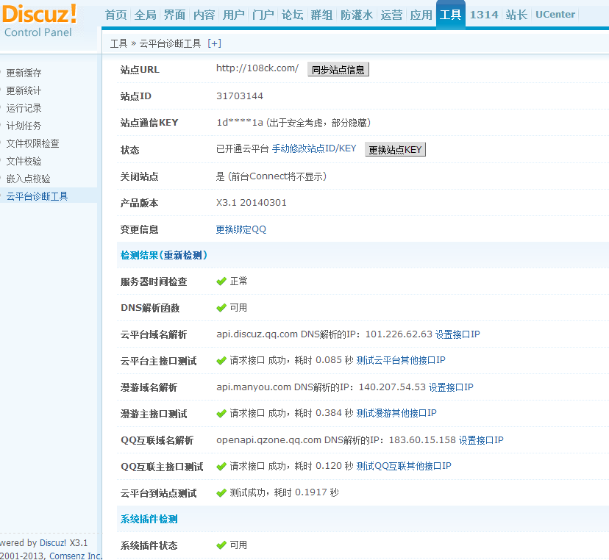
Task: Click 设置接口IP for api.discuz.qq.com
Action: 457,334
